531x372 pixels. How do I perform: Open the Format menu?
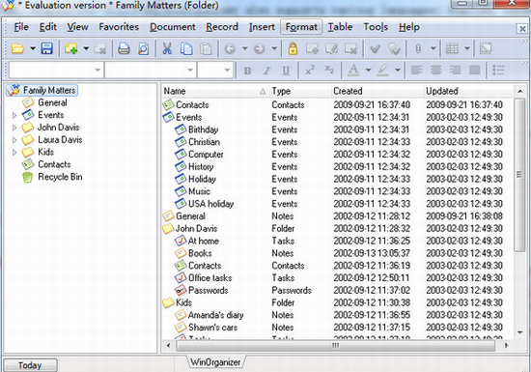301,27
